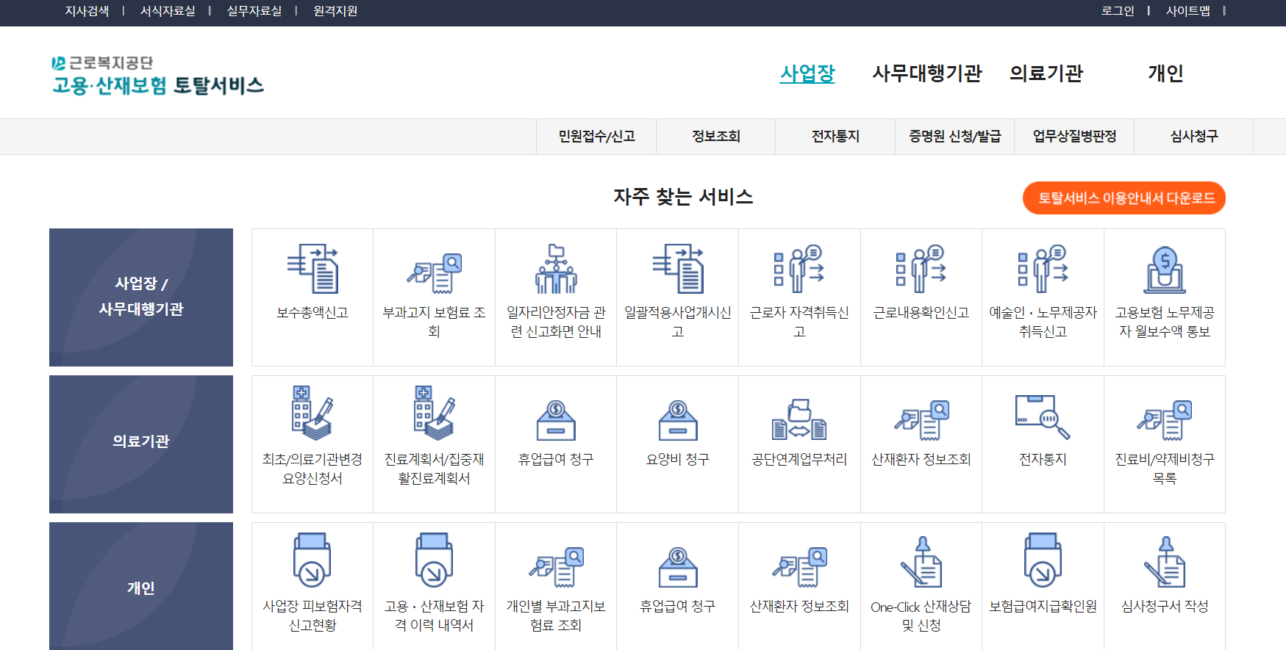Click 토탈서비스 이용안내서 다운로드 button
The image size is (1286, 650).
[1124, 198]
